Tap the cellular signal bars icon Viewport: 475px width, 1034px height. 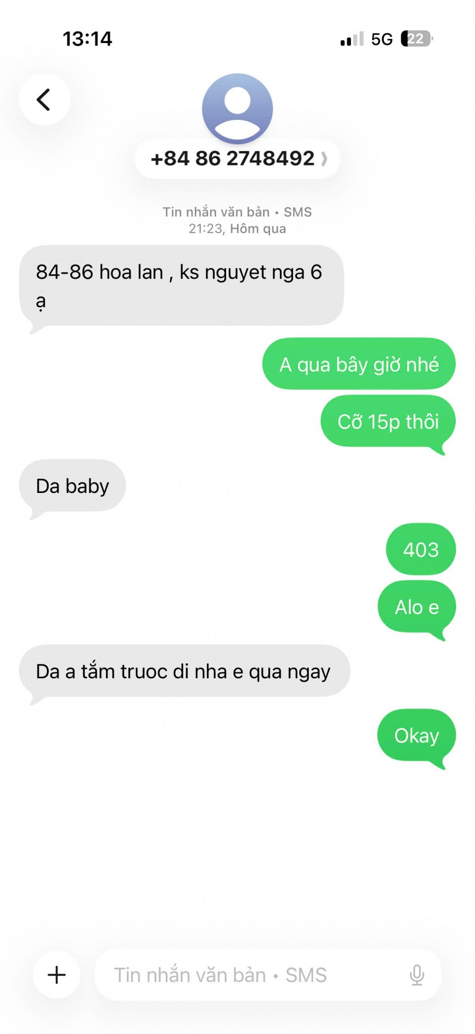pos(352,39)
